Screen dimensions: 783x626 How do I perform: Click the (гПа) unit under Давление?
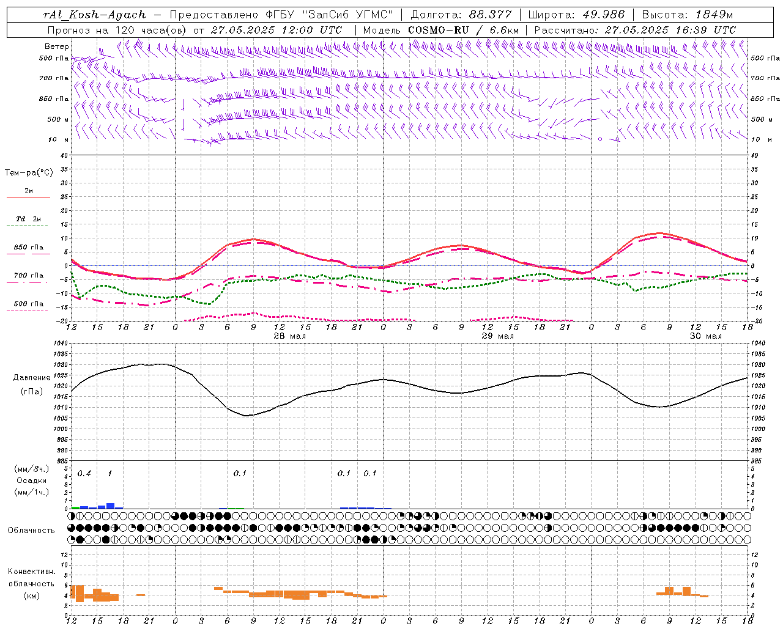click(x=32, y=391)
